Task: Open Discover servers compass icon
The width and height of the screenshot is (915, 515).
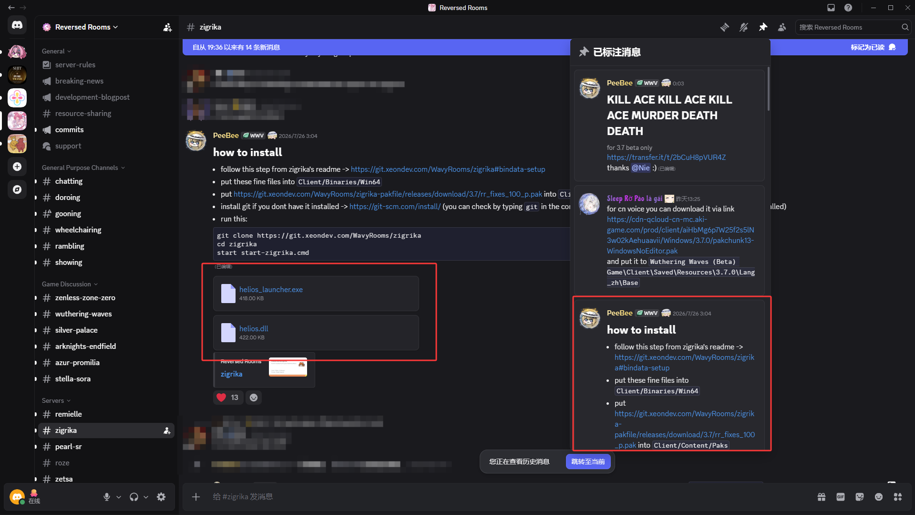Action: pyautogui.click(x=17, y=189)
